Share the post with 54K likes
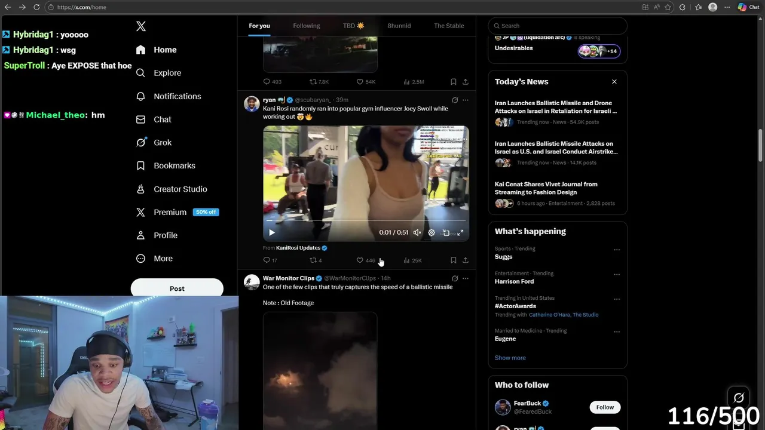Image resolution: width=765 pixels, height=430 pixels. point(466,82)
